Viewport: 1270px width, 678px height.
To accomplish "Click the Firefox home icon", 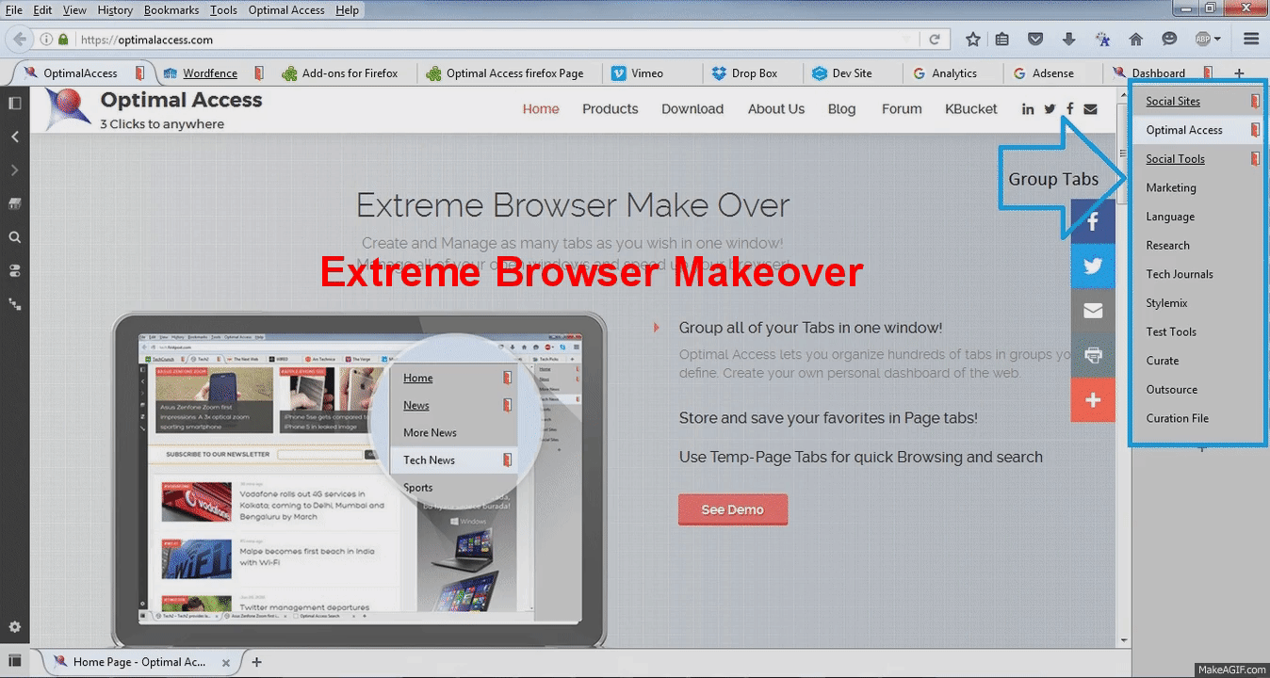I will point(1136,40).
